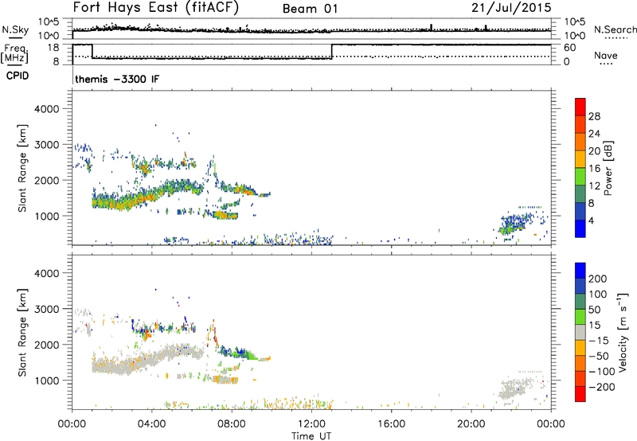Click the '18' frequency axis value
Viewport: 637px width, 441px height.
click(x=53, y=48)
